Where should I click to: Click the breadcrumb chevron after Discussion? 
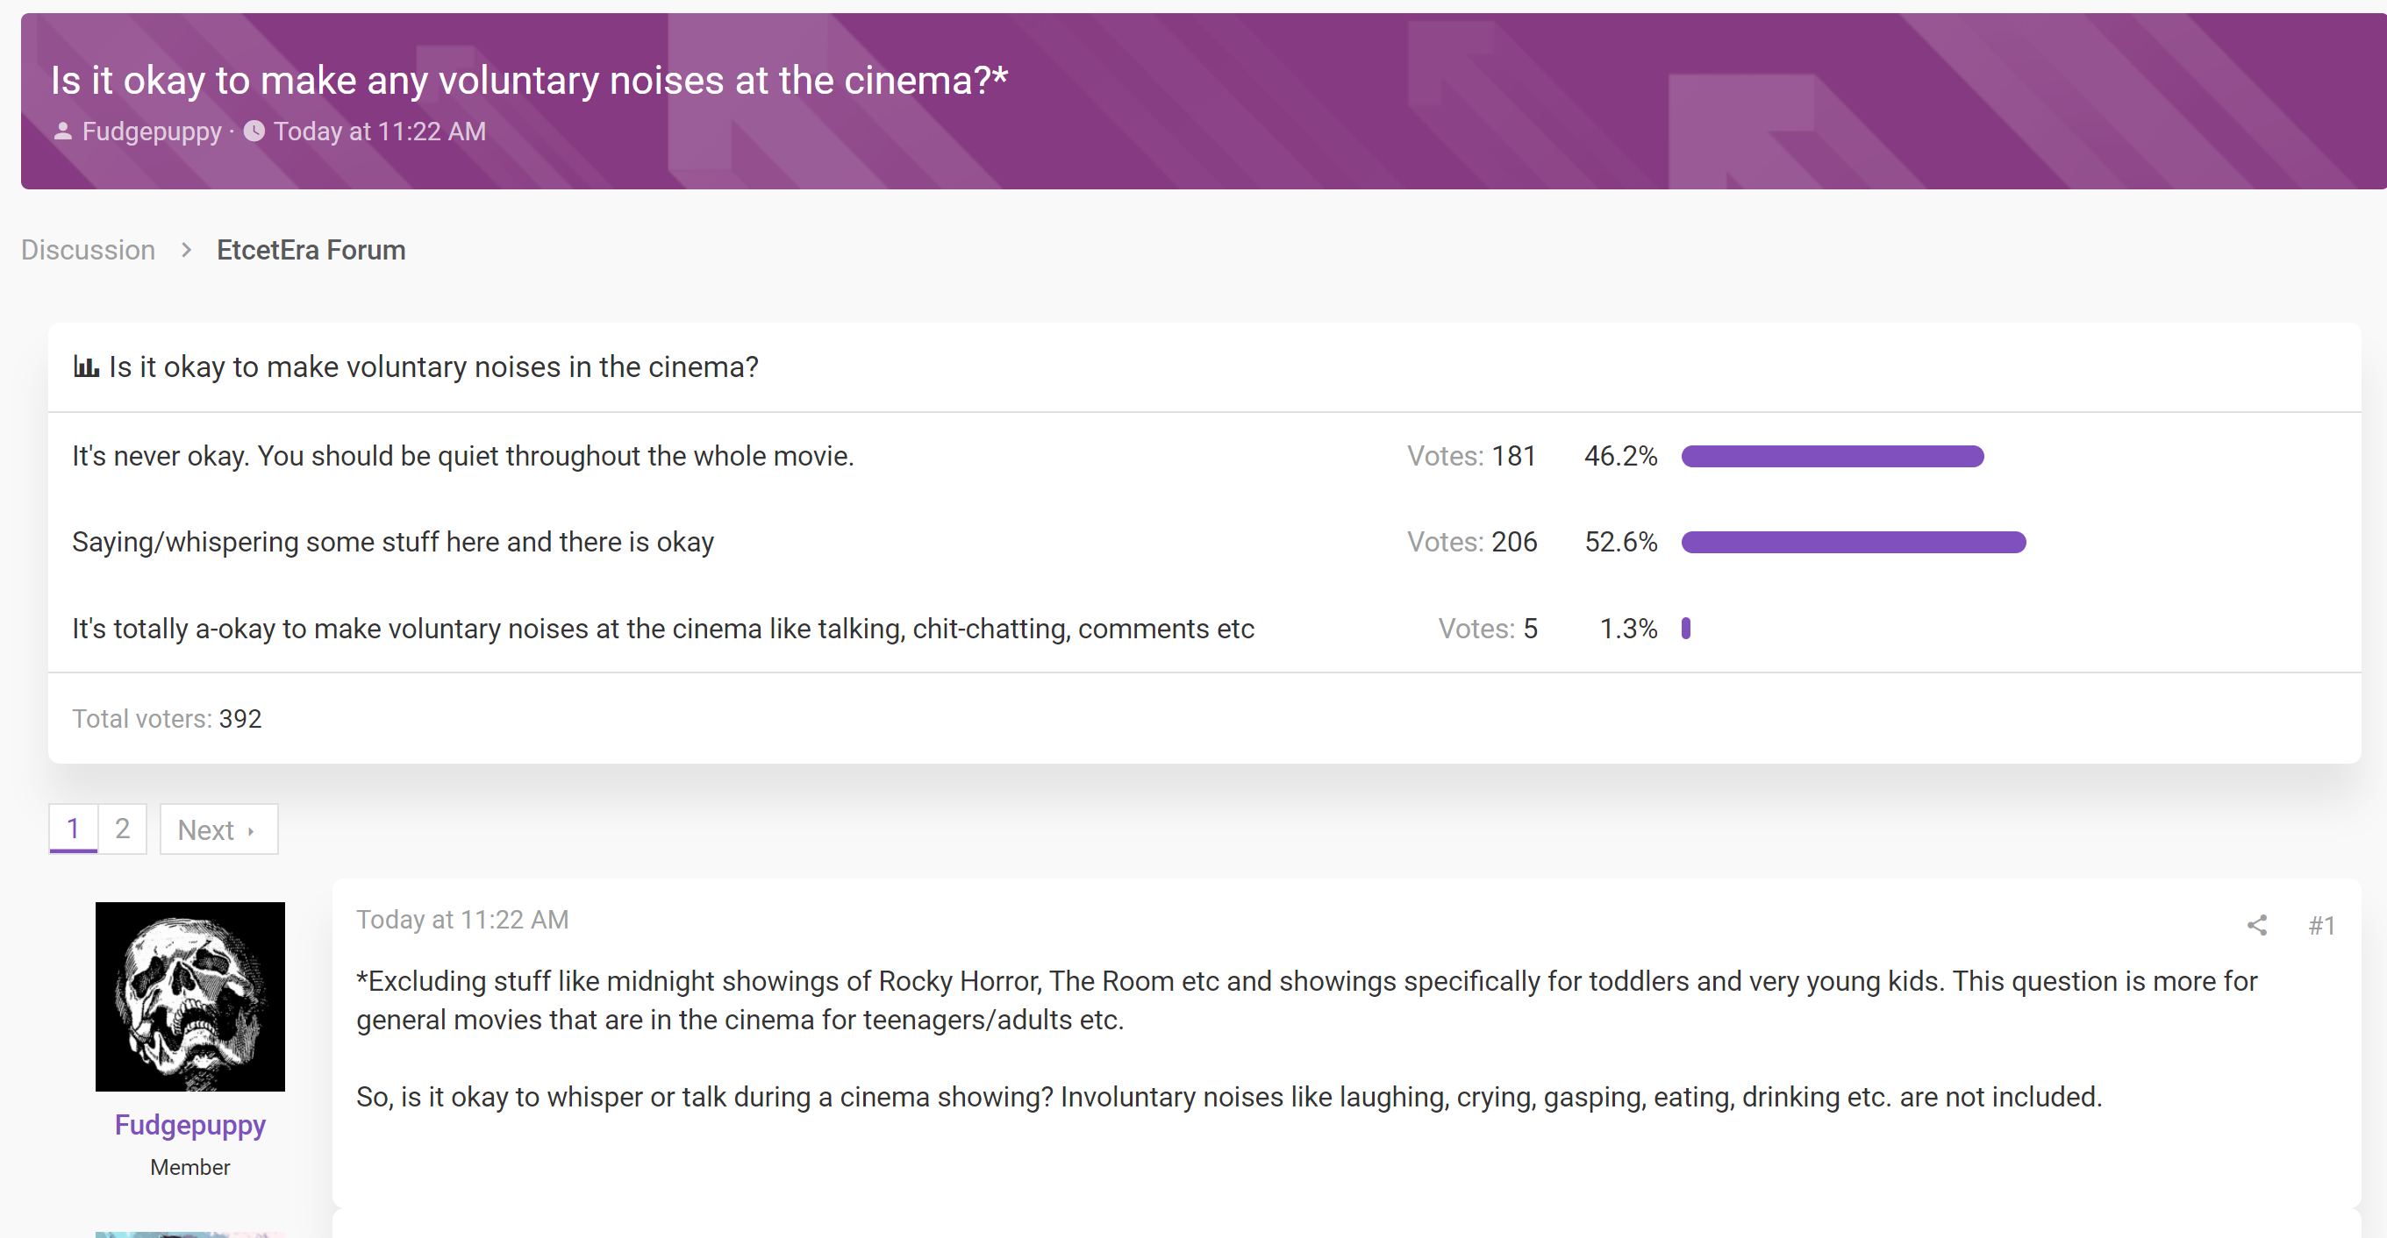click(x=186, y=250)
